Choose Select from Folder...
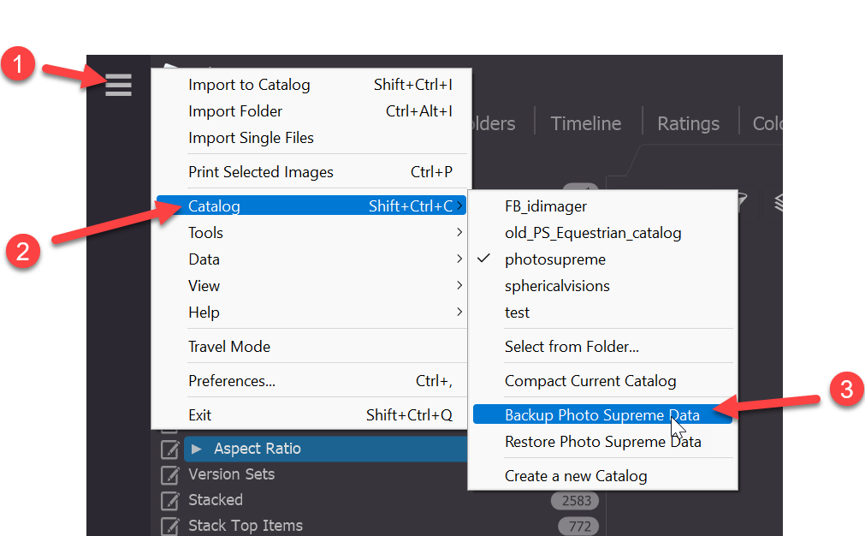The height and width of the screenshot is (536, 865). pyautogui.click(x=602, y=346)
